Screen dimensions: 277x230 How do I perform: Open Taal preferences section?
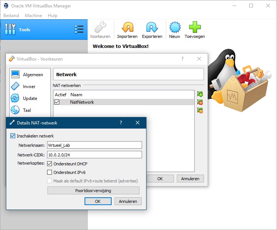pyautogui.click(x=30, y=110)
